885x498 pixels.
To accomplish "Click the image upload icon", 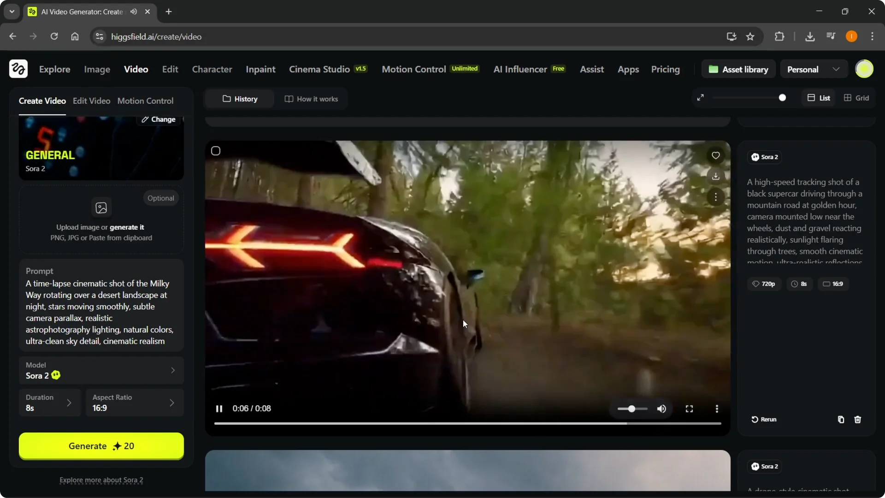I will [x=101, y=208].
